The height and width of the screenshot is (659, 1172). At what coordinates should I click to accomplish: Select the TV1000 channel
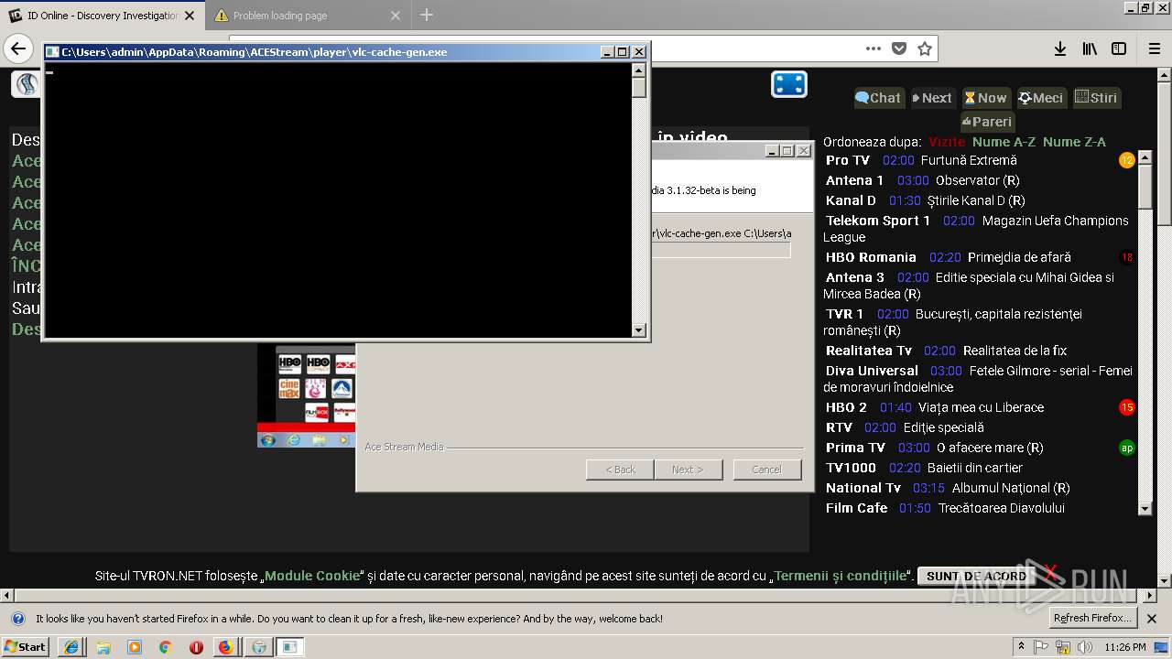851,468
